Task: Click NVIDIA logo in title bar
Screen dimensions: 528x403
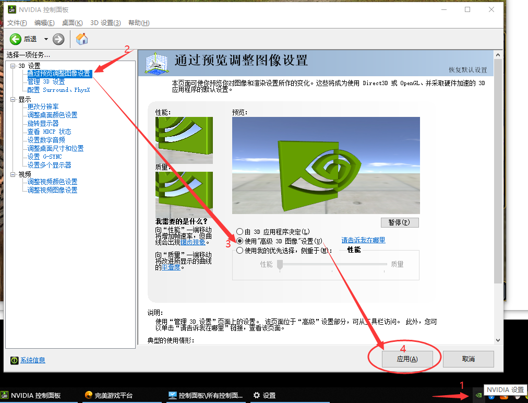Action: [12, 9]
